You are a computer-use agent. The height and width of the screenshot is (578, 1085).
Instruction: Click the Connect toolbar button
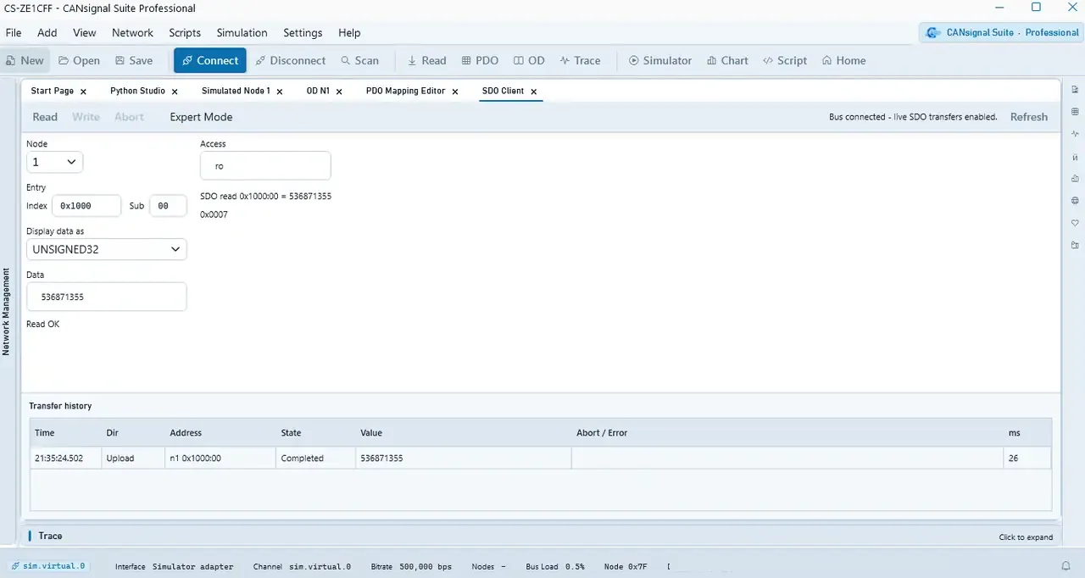pyautogui.click(x=210, y=60)
